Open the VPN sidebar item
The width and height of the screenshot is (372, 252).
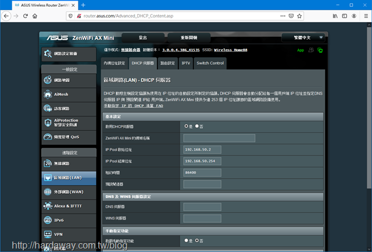click(x=69, y=235)
